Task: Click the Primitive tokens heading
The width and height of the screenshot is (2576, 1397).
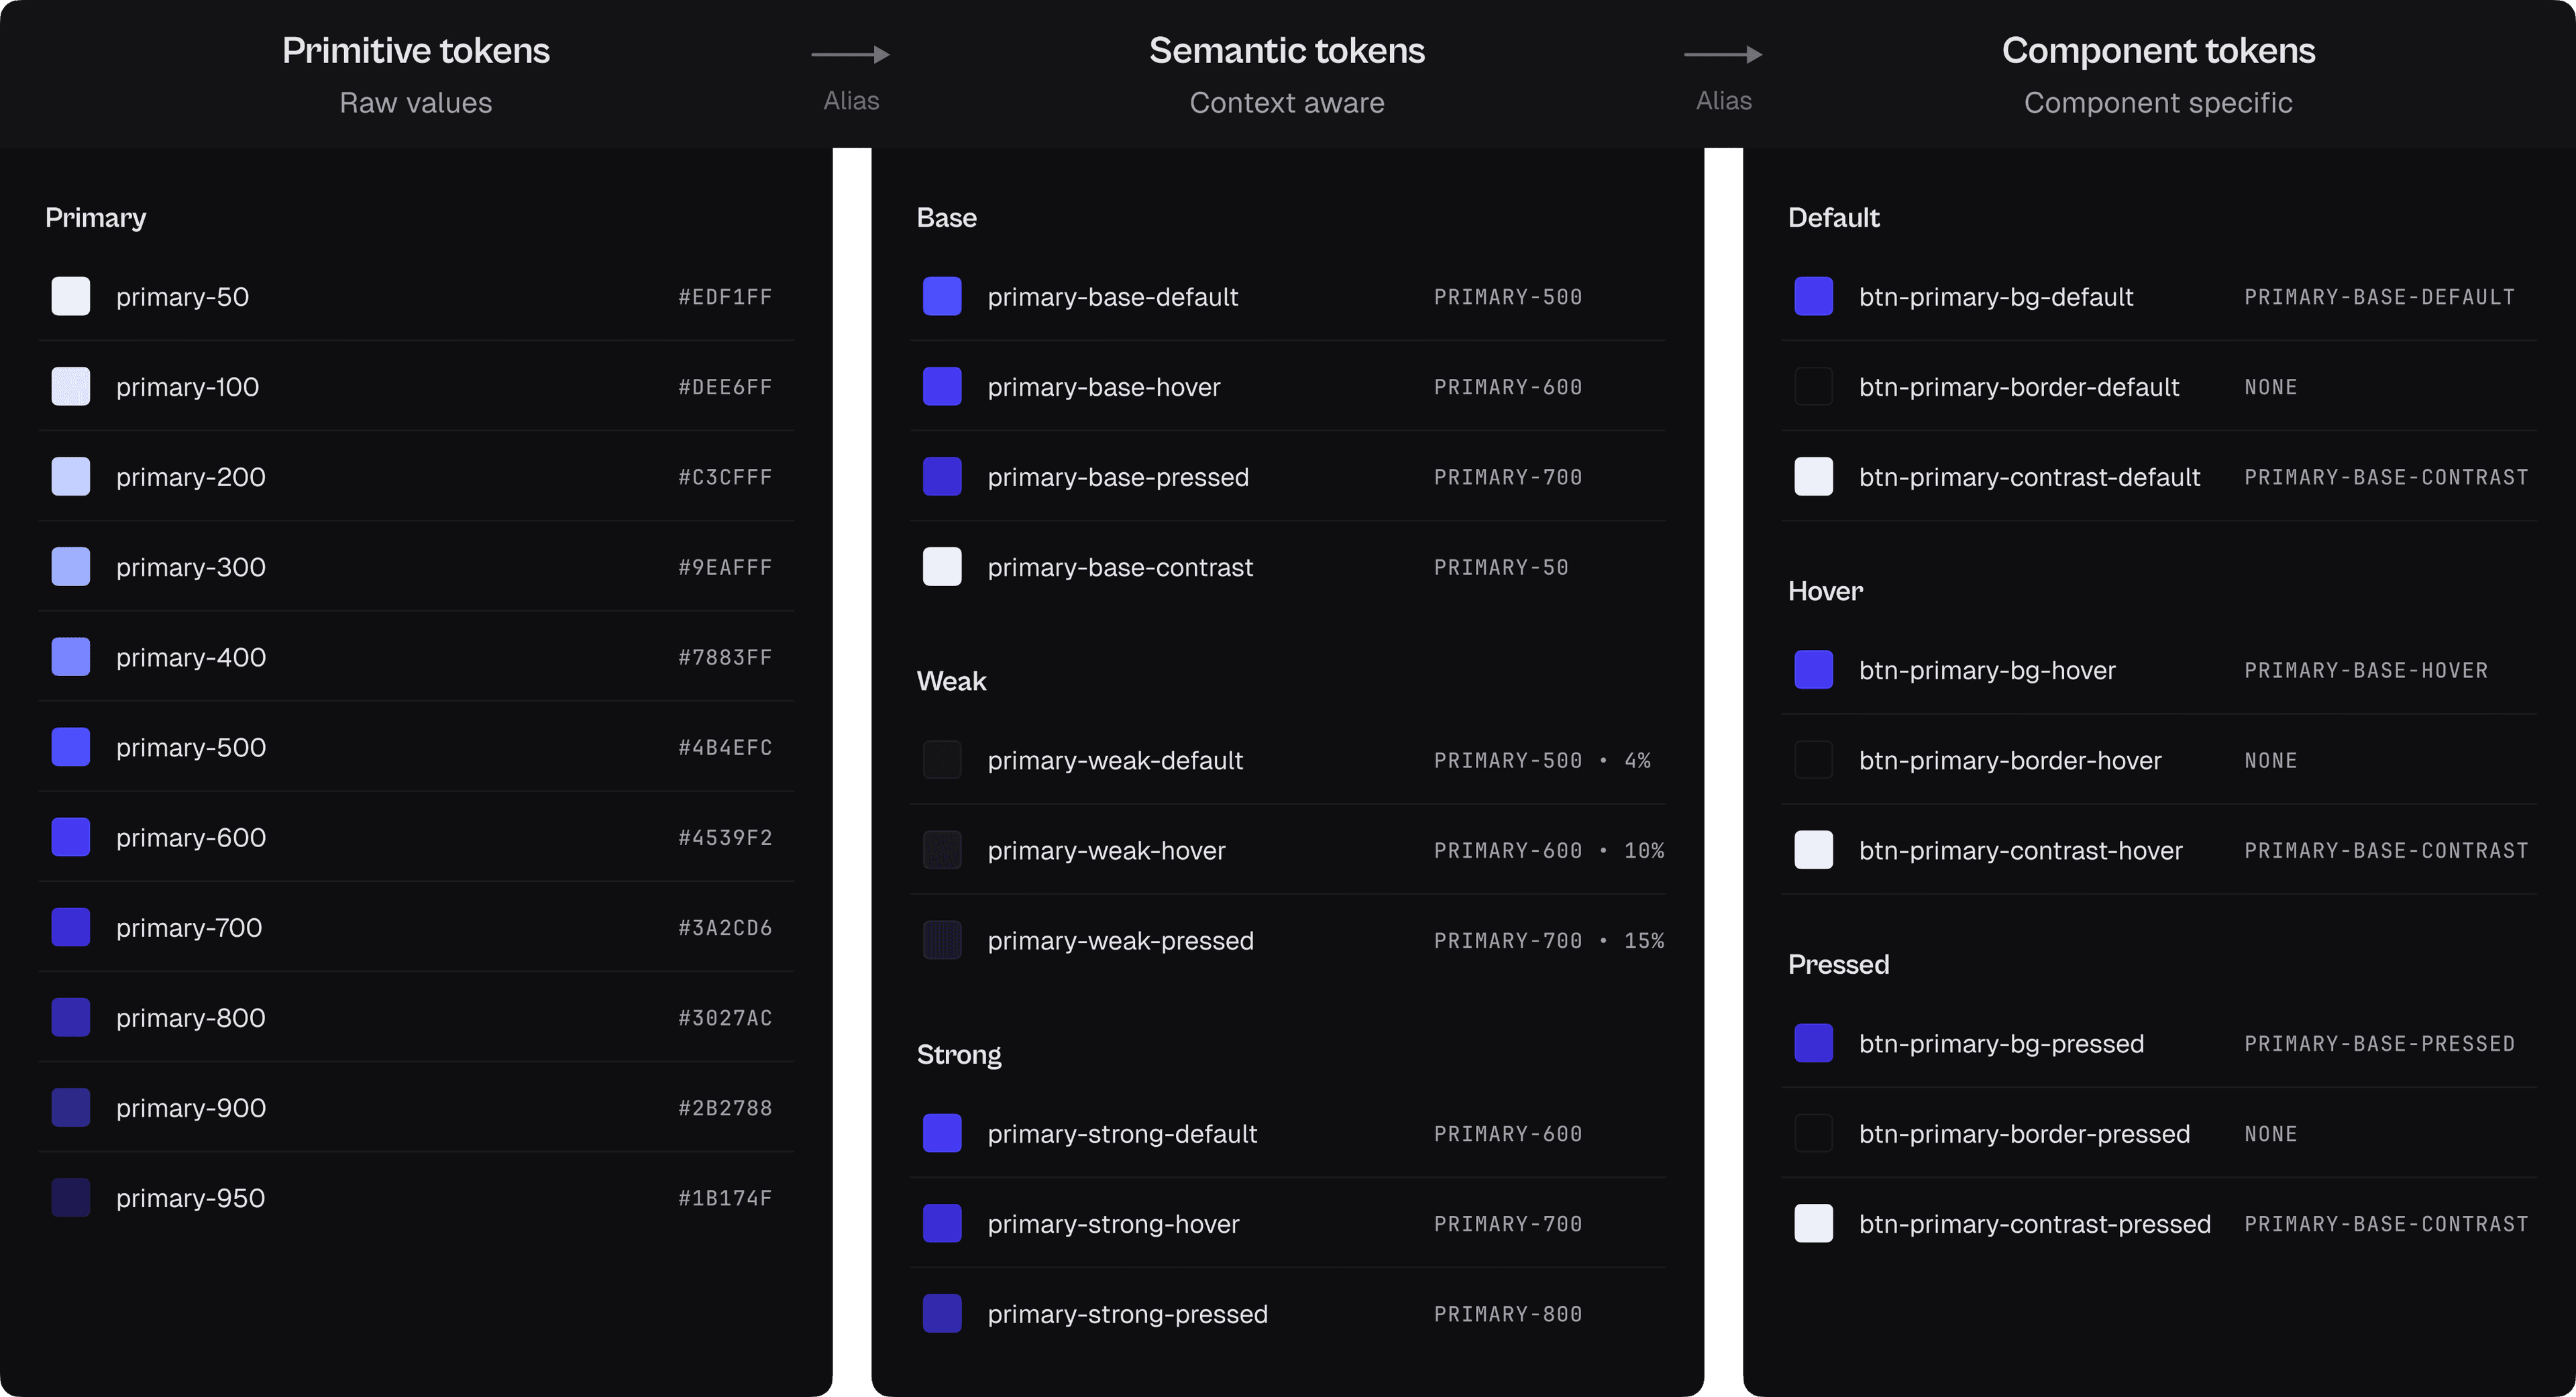Action: (416, 50)
